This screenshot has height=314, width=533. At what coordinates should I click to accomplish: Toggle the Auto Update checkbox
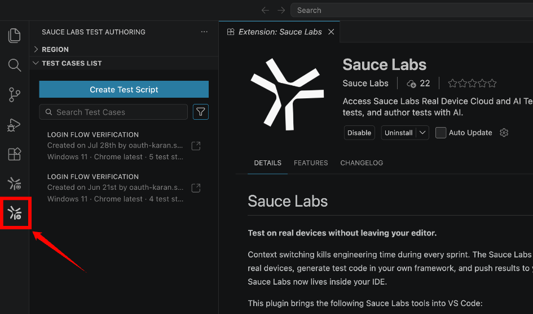[441, 133]
